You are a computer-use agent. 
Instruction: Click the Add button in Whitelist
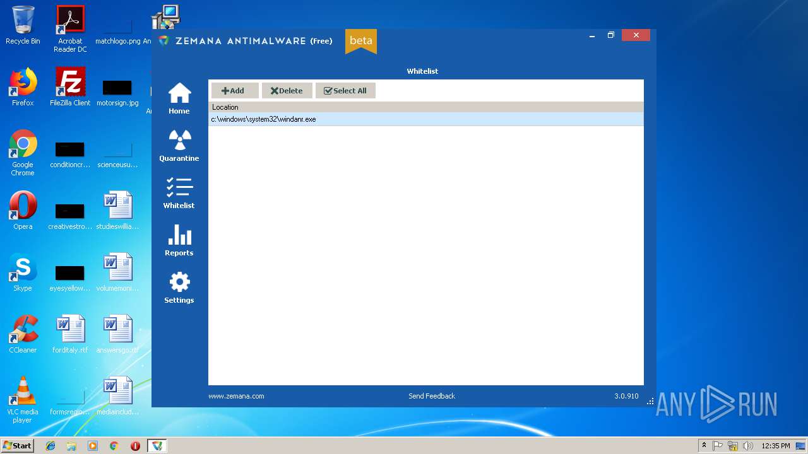[235, 91]
